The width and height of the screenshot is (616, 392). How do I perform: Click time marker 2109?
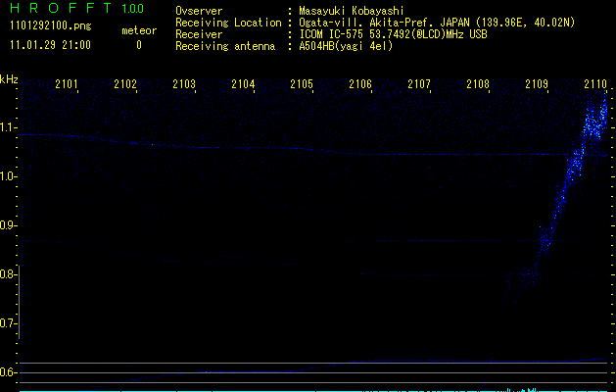pyautogui.click(x=537, y=83)
